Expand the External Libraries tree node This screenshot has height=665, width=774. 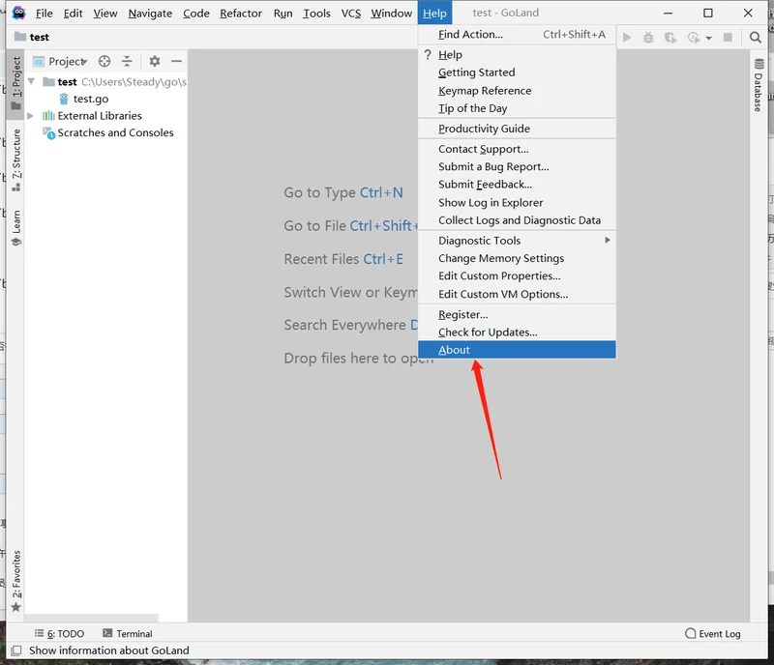tap(31, 116)
